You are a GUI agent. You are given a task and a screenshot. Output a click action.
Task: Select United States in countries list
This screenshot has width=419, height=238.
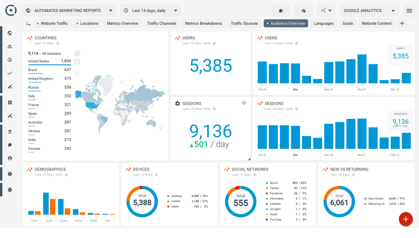(39, 61)
